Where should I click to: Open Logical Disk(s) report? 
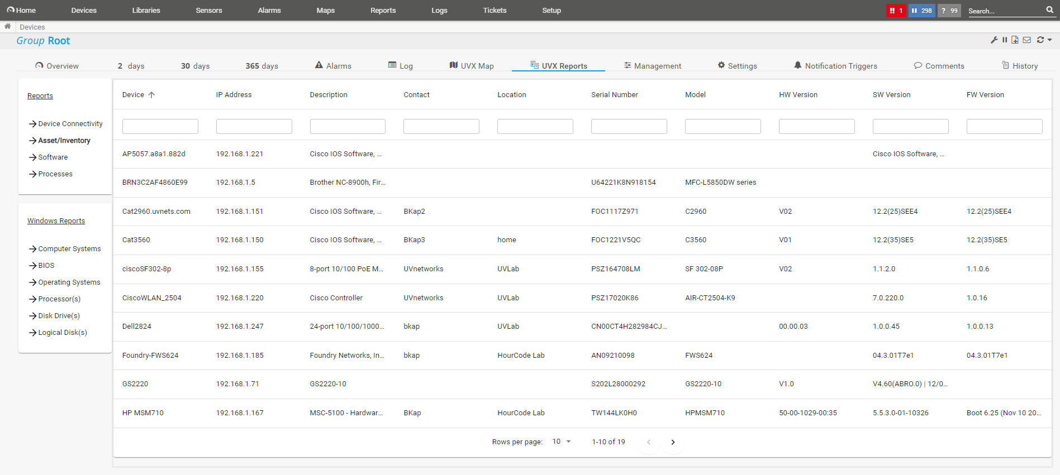58,333
